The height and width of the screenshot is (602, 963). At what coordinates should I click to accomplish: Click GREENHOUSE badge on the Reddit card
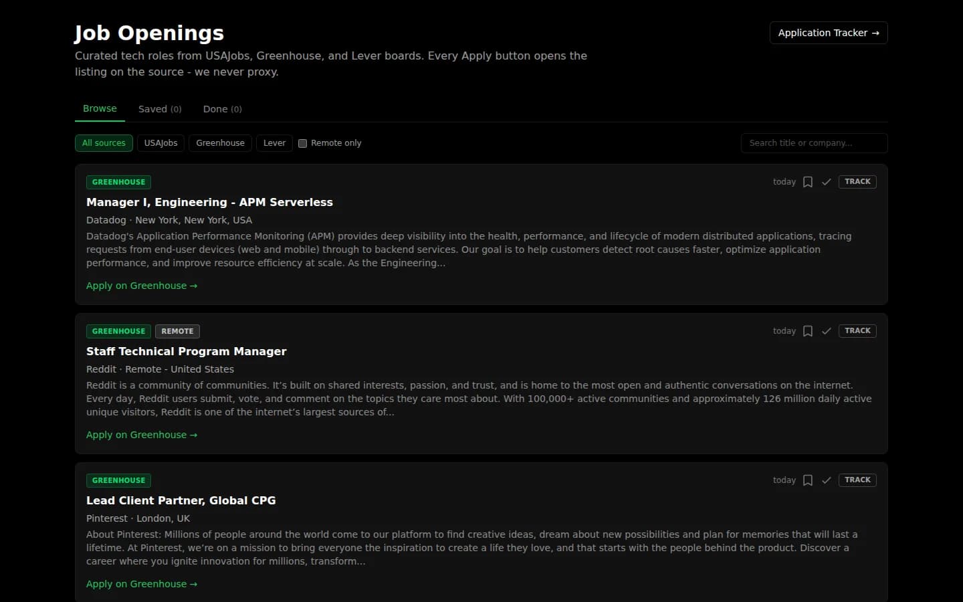(x=118, y=331)
